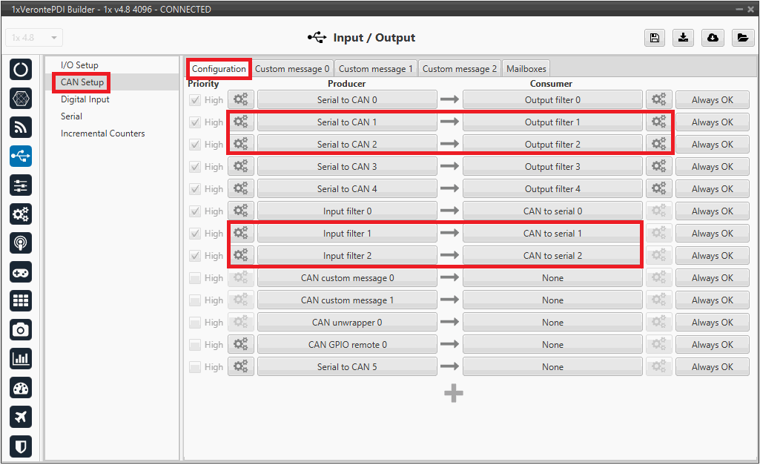This screenshot has width=760, height=465.
Task: Check High priority for Serial to CAN 5
Action: [x=195, y=367]
